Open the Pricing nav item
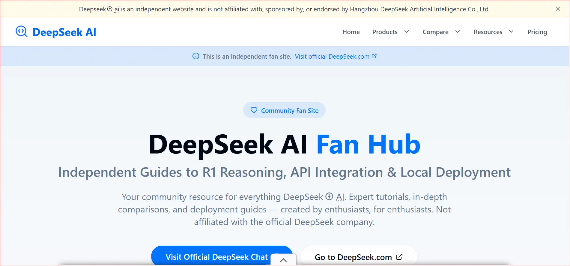This screenshot has width=570, height=266. point(537,32)
